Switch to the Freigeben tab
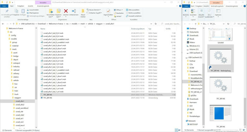The width and height of the screenshot is (247, 132). coord(21,6)
